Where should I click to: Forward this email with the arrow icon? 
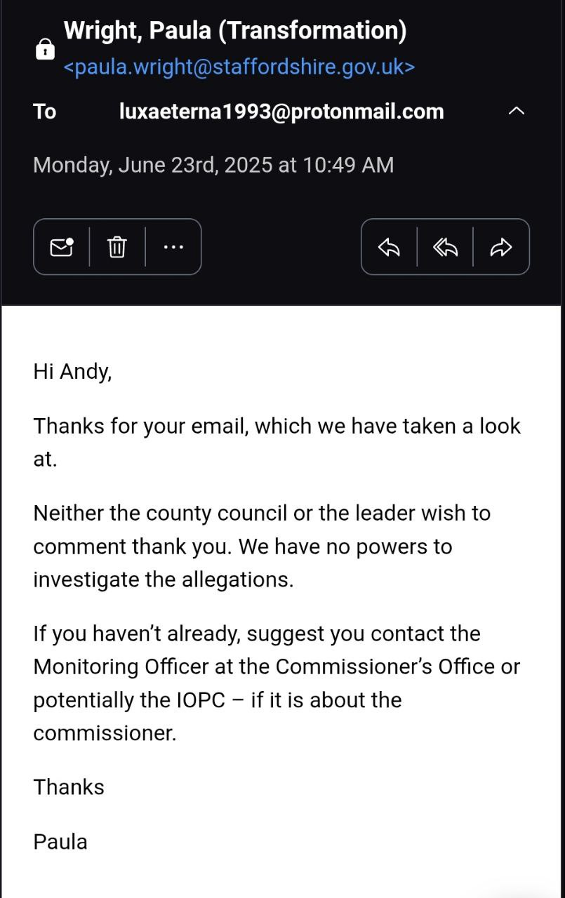[x=501, y=247]
